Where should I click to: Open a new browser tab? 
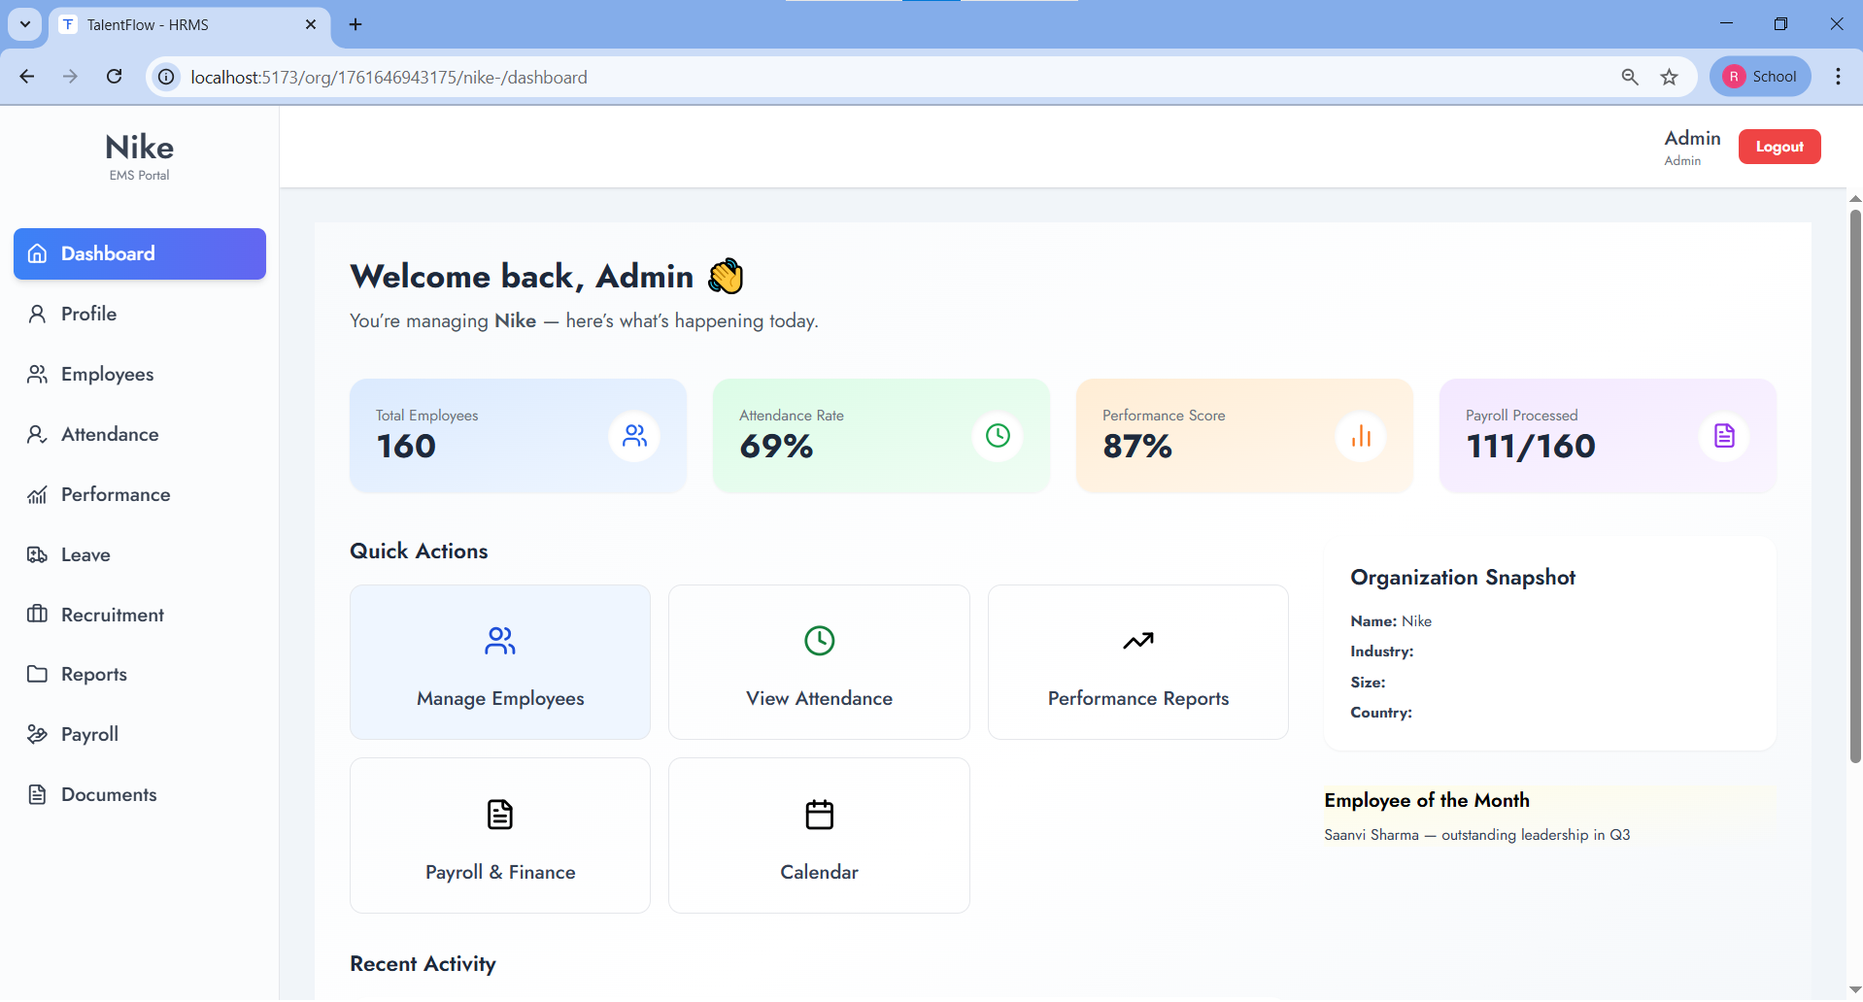tap(356, 24)
